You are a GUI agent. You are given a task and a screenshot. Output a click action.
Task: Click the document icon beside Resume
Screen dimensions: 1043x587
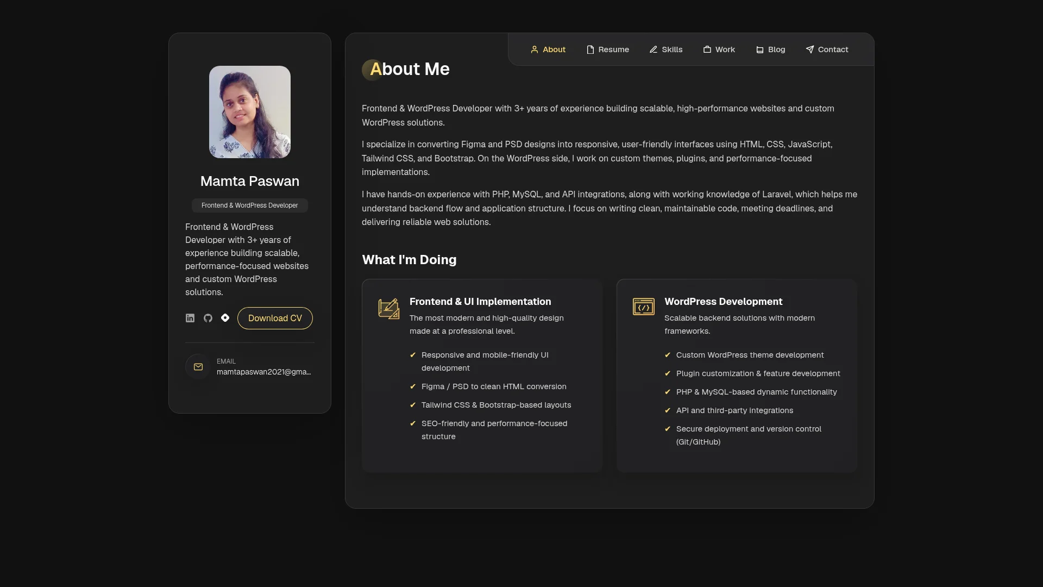tap(590, 49)
